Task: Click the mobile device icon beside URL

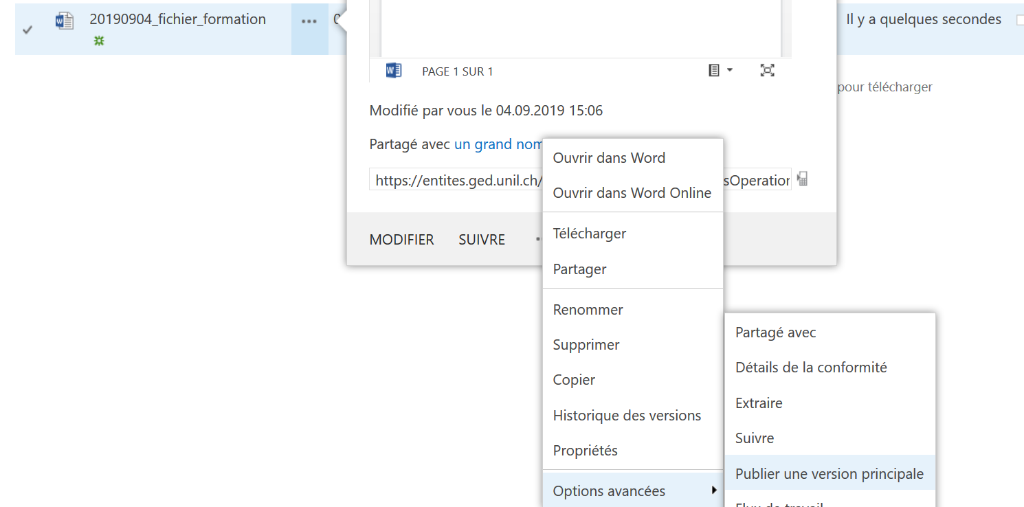Action: coord(802,180)
